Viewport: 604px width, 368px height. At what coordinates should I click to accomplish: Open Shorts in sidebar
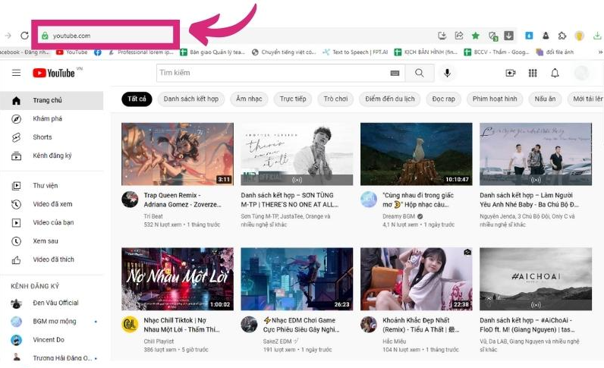coord(52,137)
